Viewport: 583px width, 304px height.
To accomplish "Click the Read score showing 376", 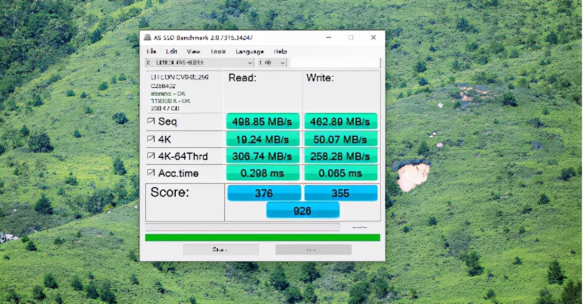I will click(264, 193).
